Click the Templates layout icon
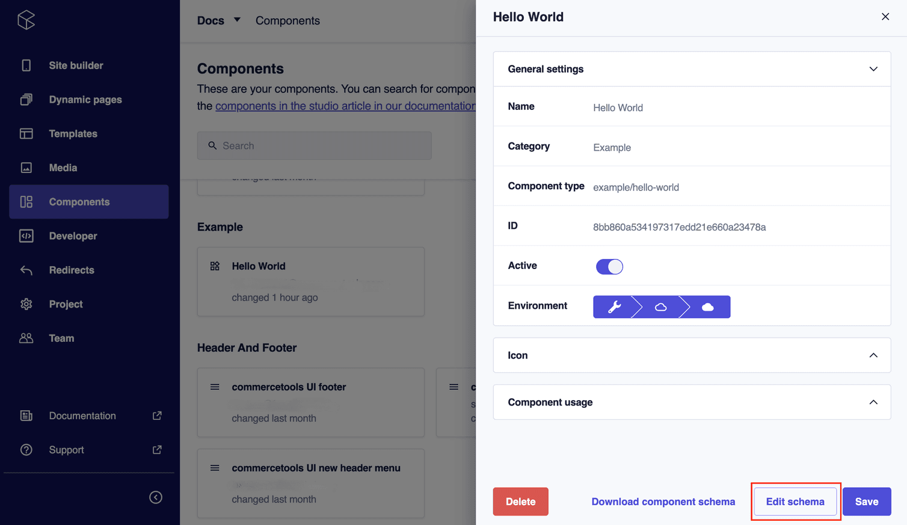 point(26,133)
